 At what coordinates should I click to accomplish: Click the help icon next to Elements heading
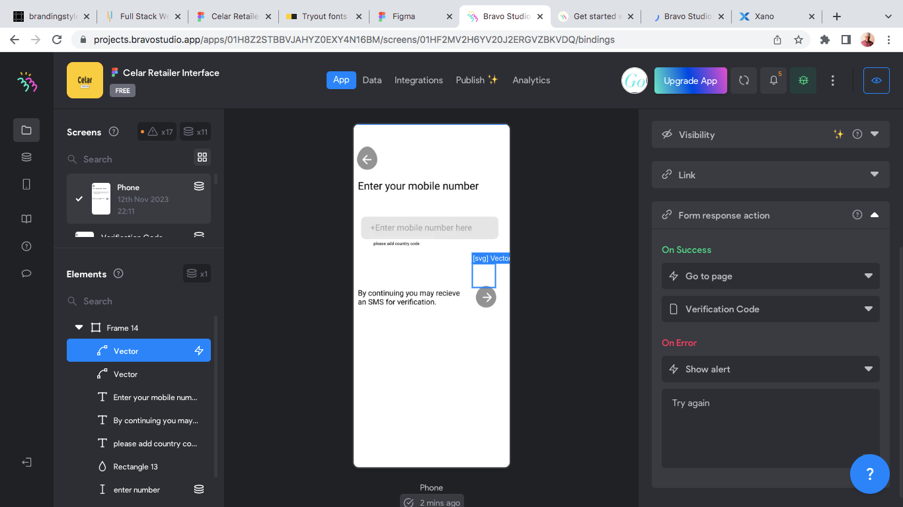118,273
